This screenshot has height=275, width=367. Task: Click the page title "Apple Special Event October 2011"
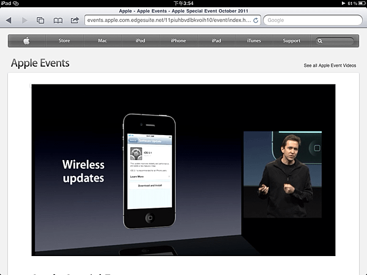click(210, 11)
